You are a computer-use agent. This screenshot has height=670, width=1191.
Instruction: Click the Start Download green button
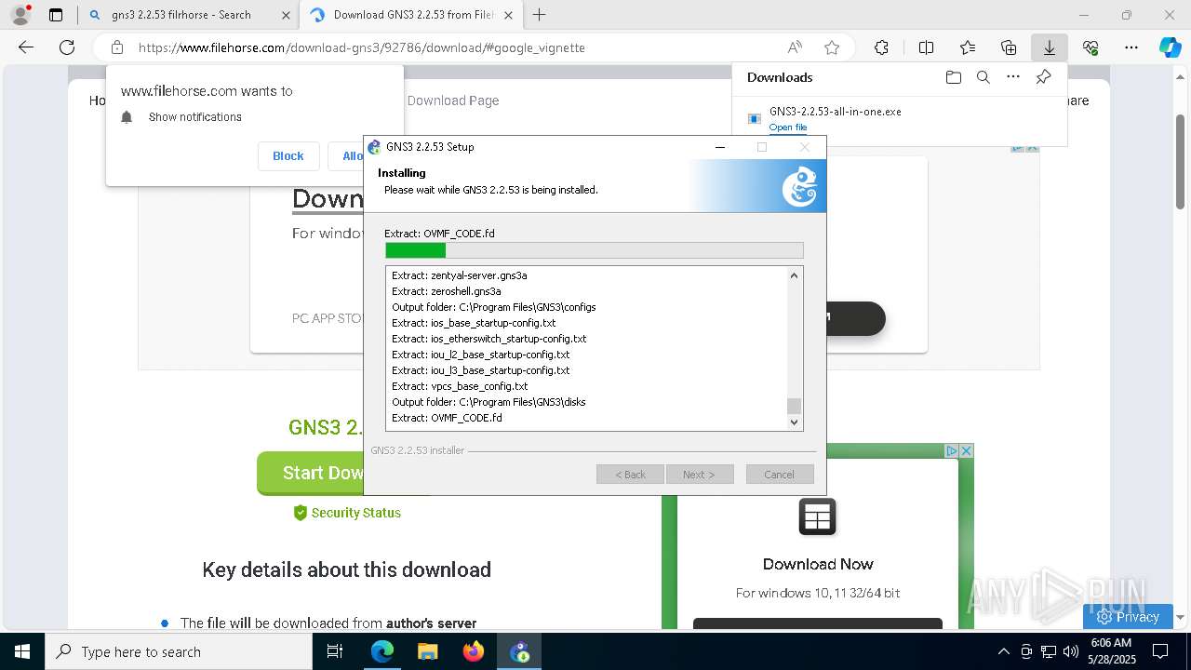click(x=311, y=473)
